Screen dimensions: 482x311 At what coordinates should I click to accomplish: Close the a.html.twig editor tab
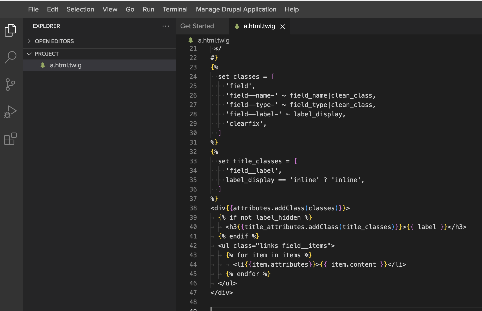(x=282, y=26)
